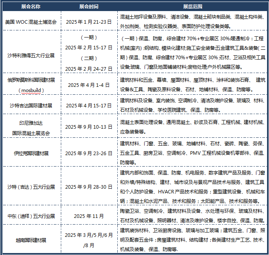Click the scope line starting （一期）保温、防腐

pos(192,38)
